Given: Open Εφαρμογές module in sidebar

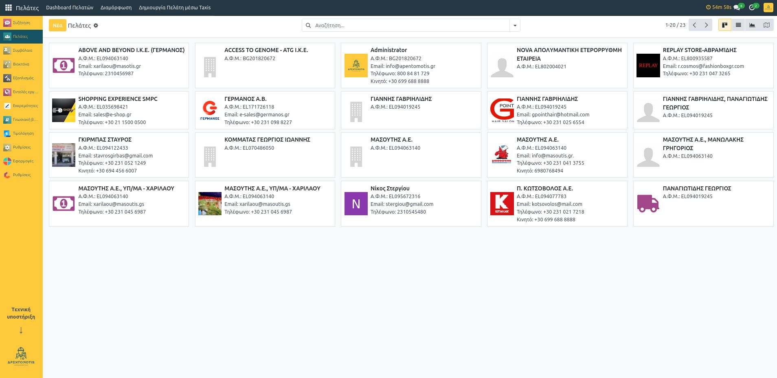Looking at the screenshot, I should 21,161.
